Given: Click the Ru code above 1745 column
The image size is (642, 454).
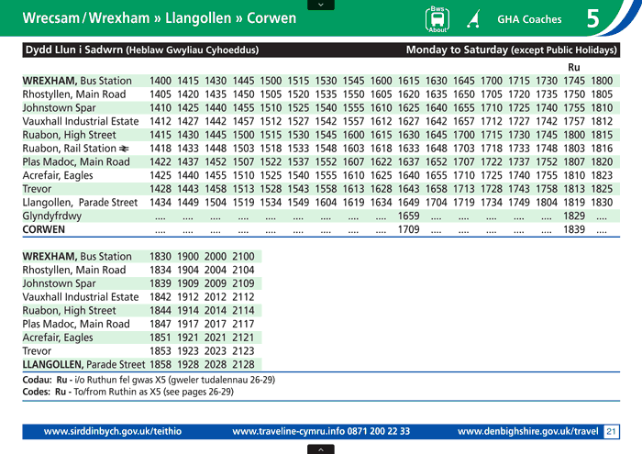Looking at the screenshot, I should [x=573, y=67].
